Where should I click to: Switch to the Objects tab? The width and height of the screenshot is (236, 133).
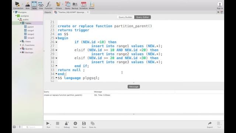click(48, 12)
